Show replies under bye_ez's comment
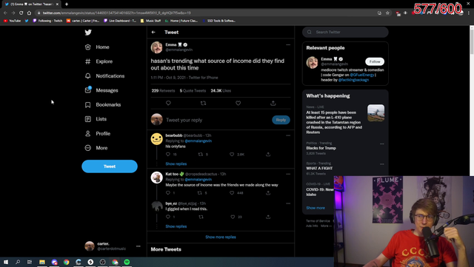 (x=176, y=226)
